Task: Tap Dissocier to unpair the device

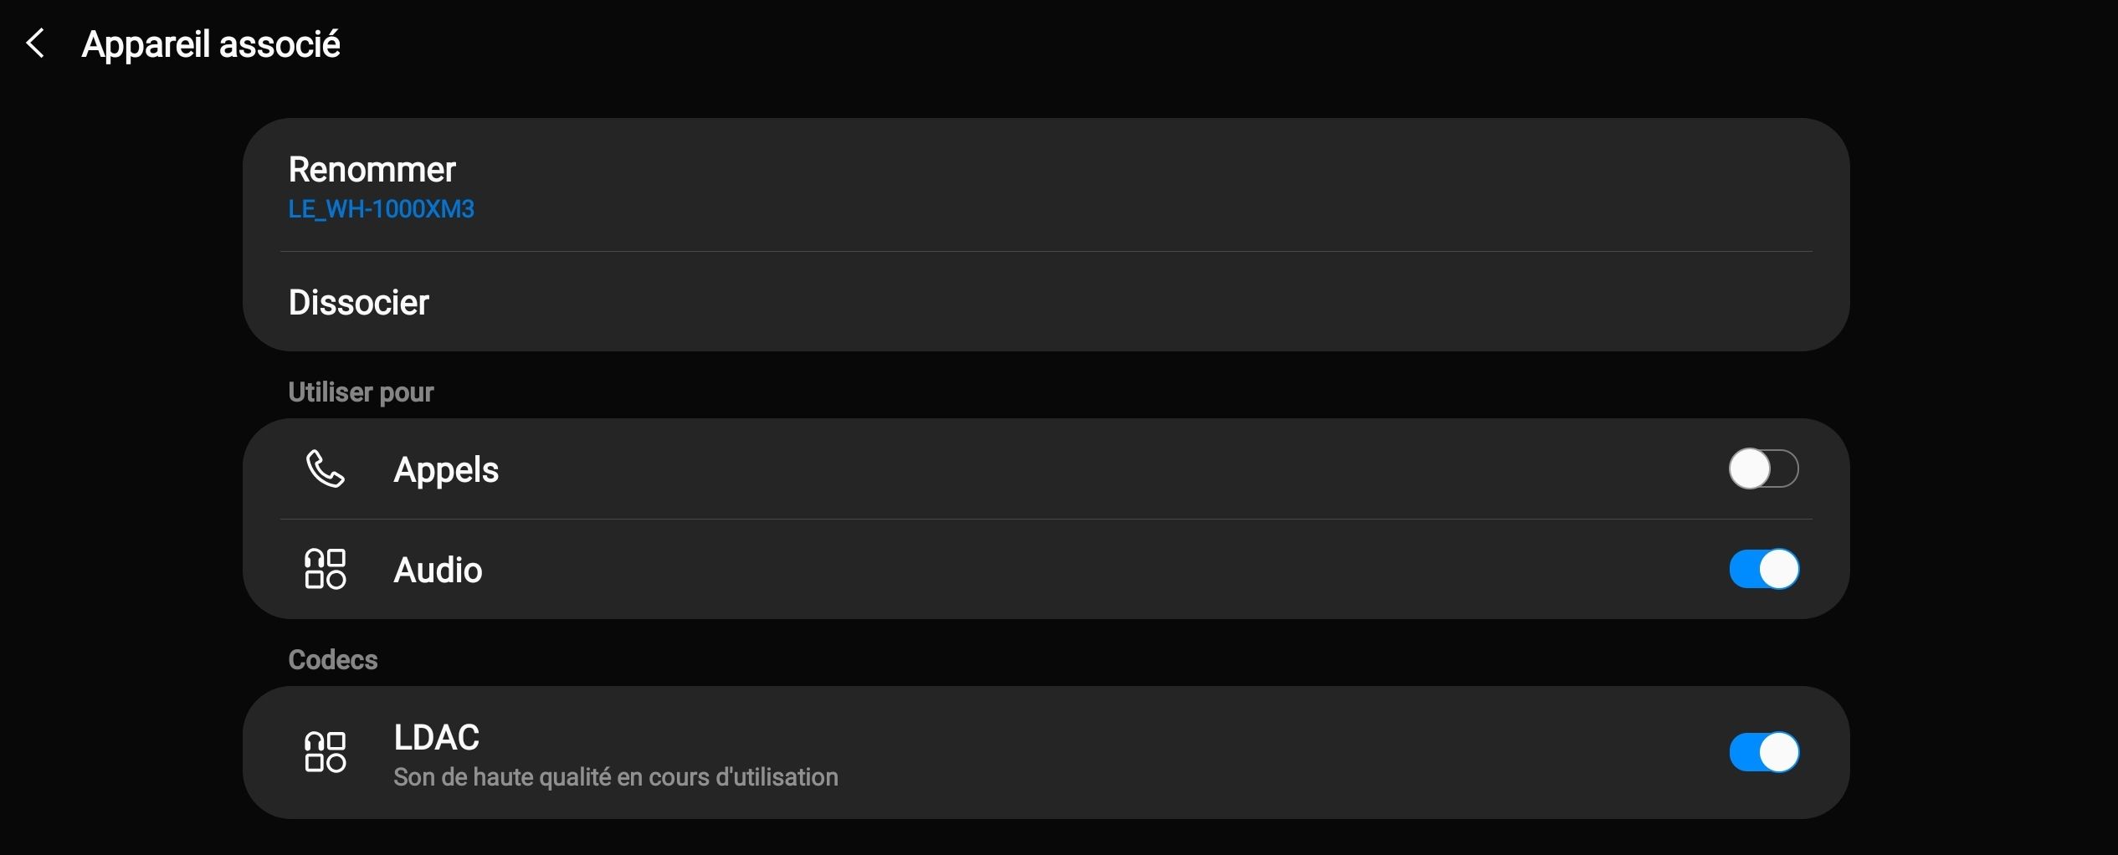Action: click(x=359, y=302)
